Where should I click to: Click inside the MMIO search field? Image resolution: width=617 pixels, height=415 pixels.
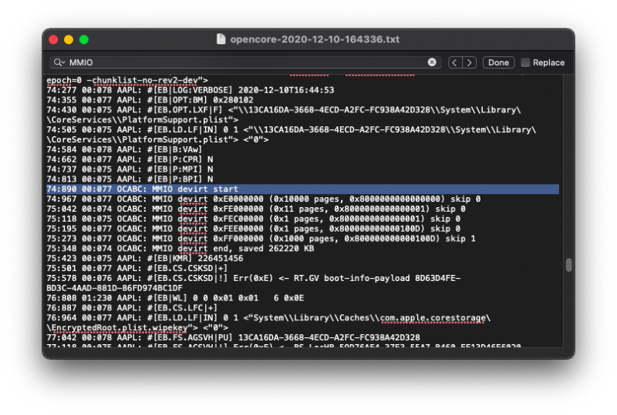tap(244, 62)
